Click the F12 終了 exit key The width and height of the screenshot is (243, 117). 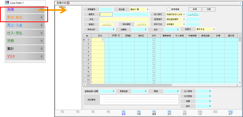point(230,113)
